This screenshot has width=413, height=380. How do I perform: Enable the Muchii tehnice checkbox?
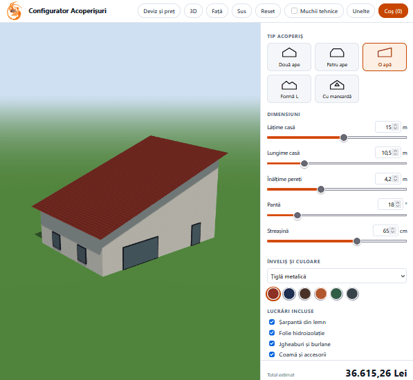point(294,11)
